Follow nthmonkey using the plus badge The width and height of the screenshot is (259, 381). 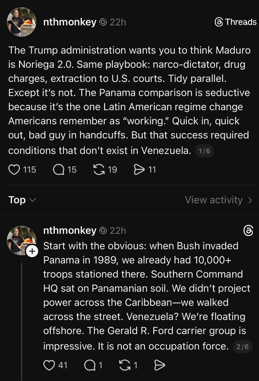point(31,251)
